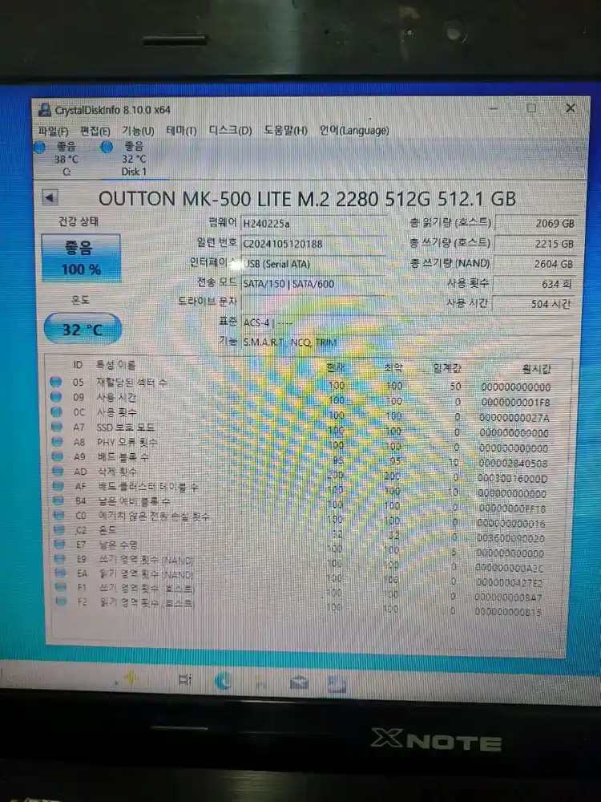Click the interface field USB (Serial ATA)

313,264
